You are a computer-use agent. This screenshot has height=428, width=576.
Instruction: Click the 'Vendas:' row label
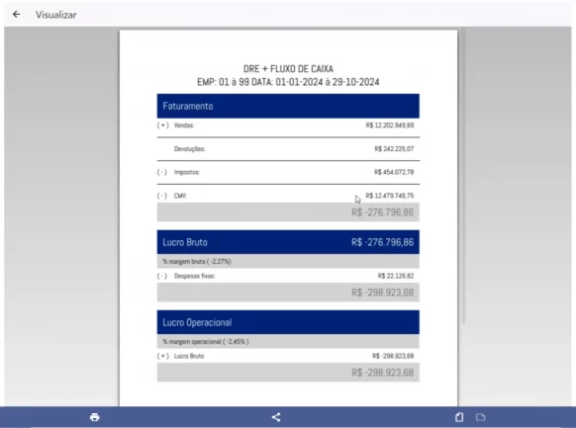coord(184,126)
